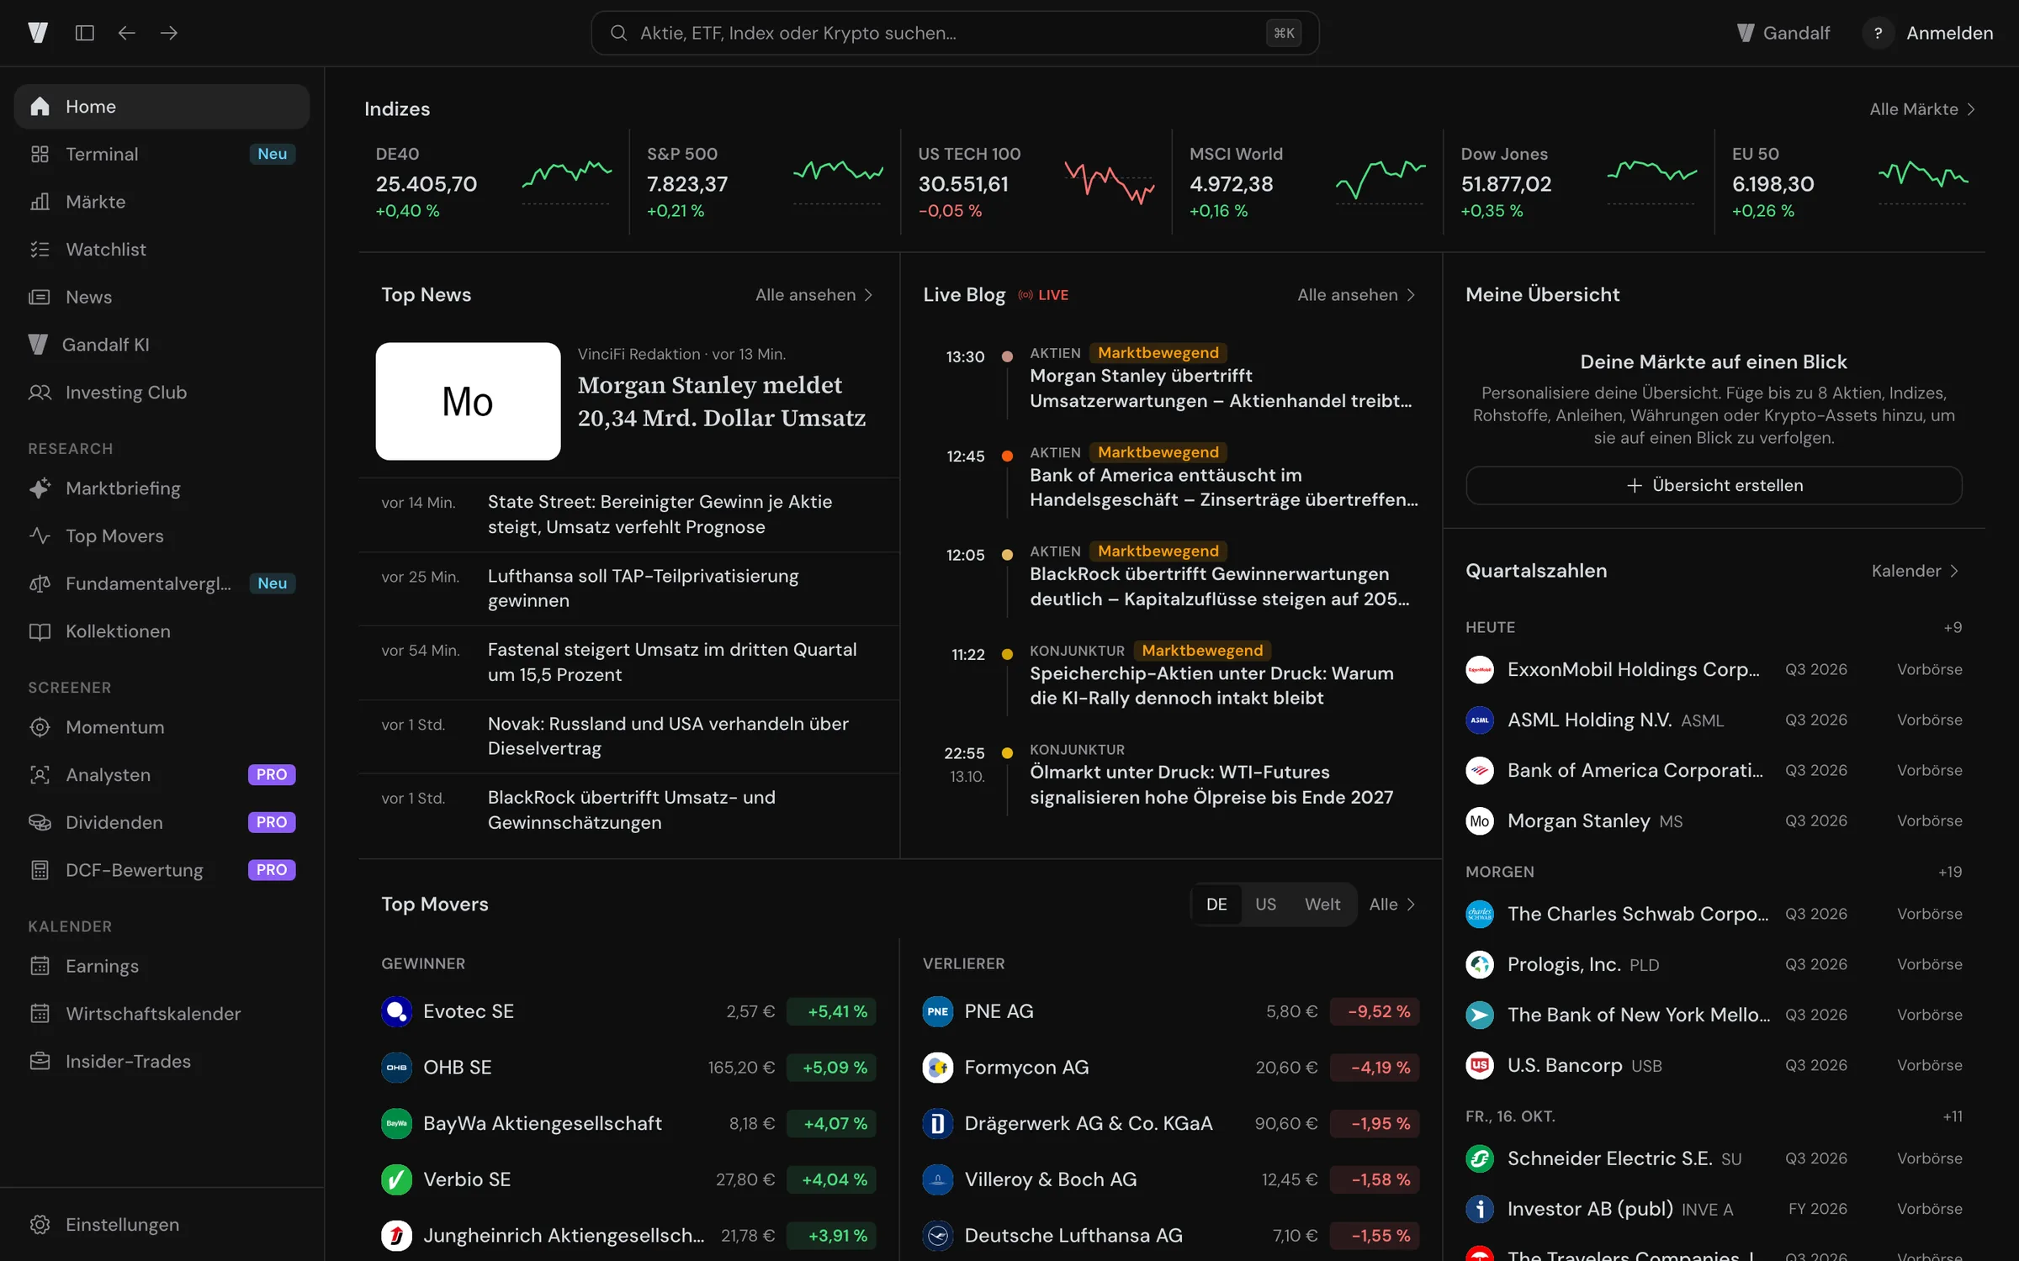2019x1261 pixels.
Task: Open Einstellungen gear in the sidebar
Action: pyautogui.click(x=40, y=1225)
